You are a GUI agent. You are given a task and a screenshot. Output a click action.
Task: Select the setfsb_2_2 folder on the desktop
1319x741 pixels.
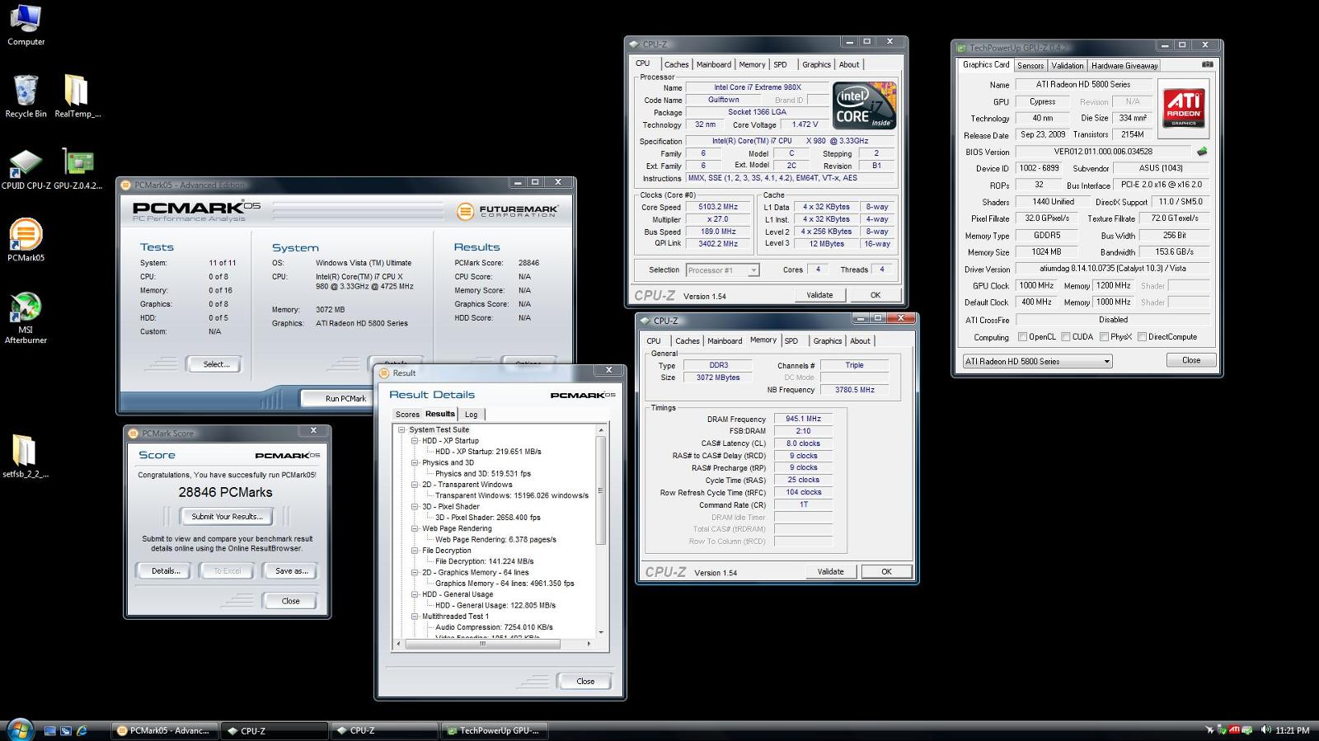26,456
